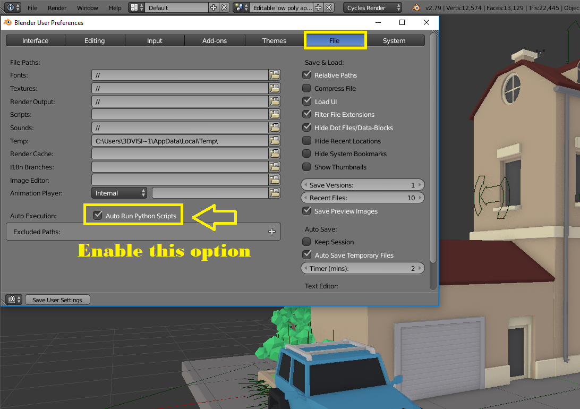Switch to Themes tab
Viewport: 580px width, 409px height.
(274, 40)
